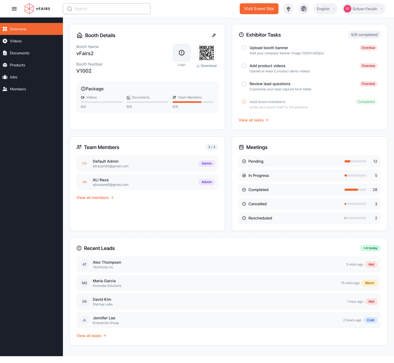Open Documents in the sidebar

pos(31,53)
